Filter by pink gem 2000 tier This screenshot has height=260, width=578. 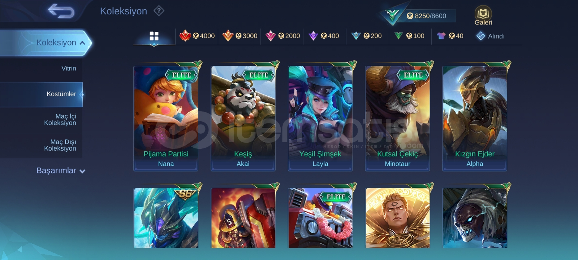(x=282, y=36)
